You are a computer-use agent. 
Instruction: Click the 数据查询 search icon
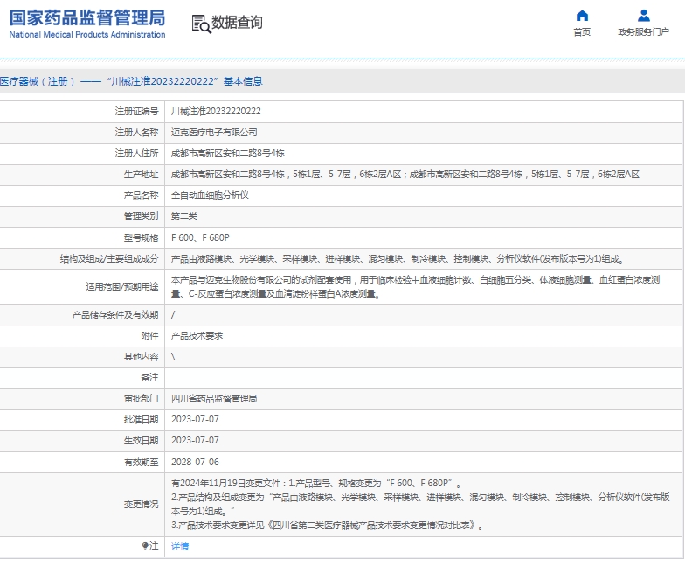(x=201, y=24)
